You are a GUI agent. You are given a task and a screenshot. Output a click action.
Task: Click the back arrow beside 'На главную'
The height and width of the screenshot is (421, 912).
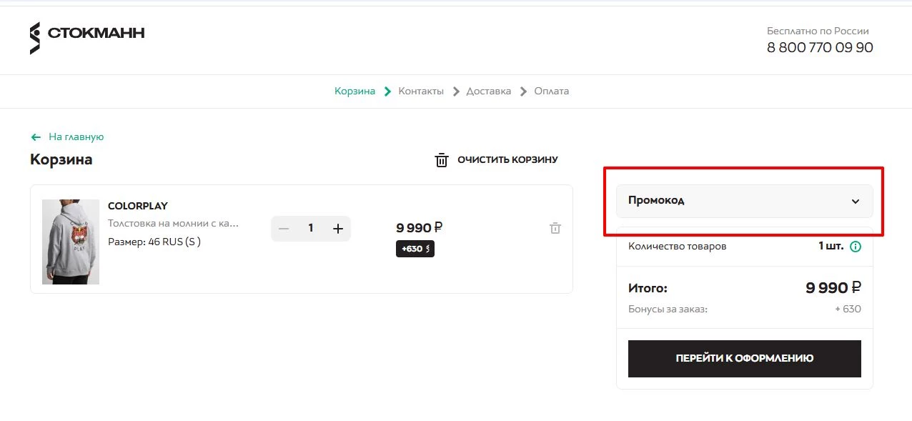tap(36, 137)
